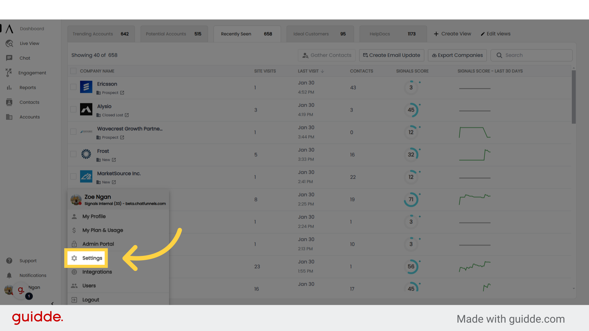Click Create Email Update button
This screenshot has width=589, height=331.
pos(392,55)
